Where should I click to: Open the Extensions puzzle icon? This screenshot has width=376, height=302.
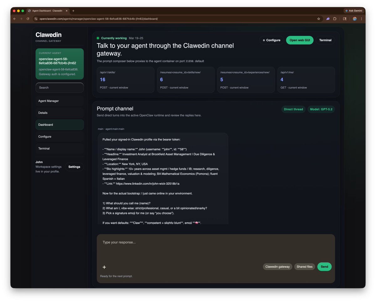click(x=335, y=19)
